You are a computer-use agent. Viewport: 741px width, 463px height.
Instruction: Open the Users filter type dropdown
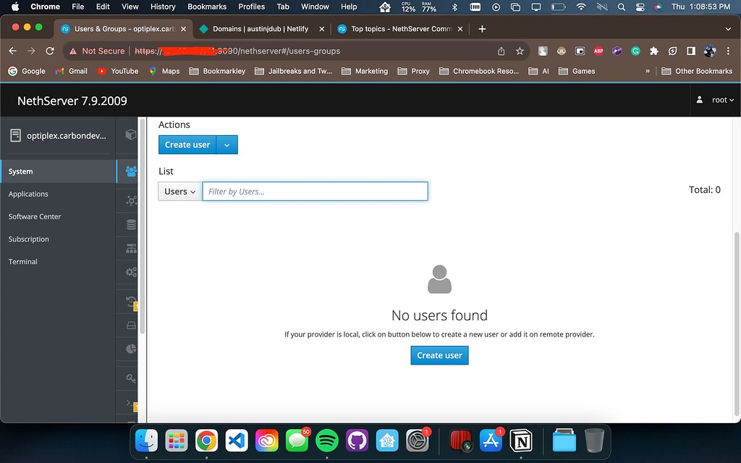pos(179,190)
